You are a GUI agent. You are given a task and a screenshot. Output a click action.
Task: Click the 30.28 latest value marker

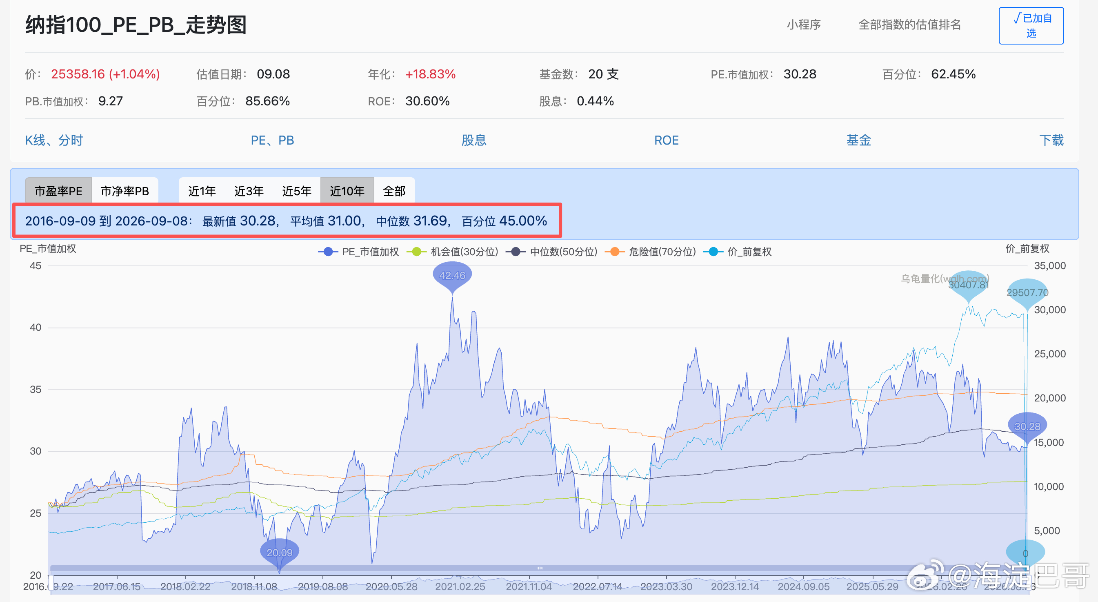[x=1027, y=426]
